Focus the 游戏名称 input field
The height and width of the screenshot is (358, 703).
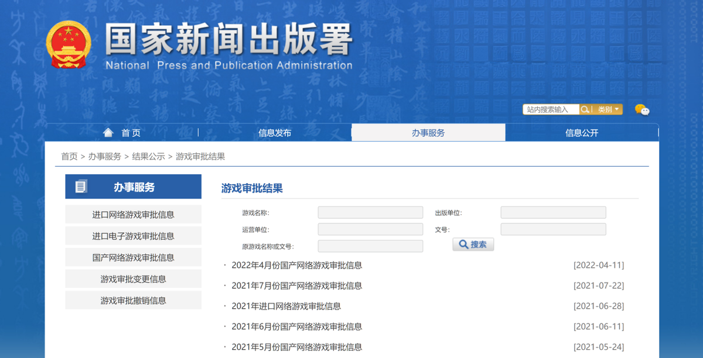point(370,213)
